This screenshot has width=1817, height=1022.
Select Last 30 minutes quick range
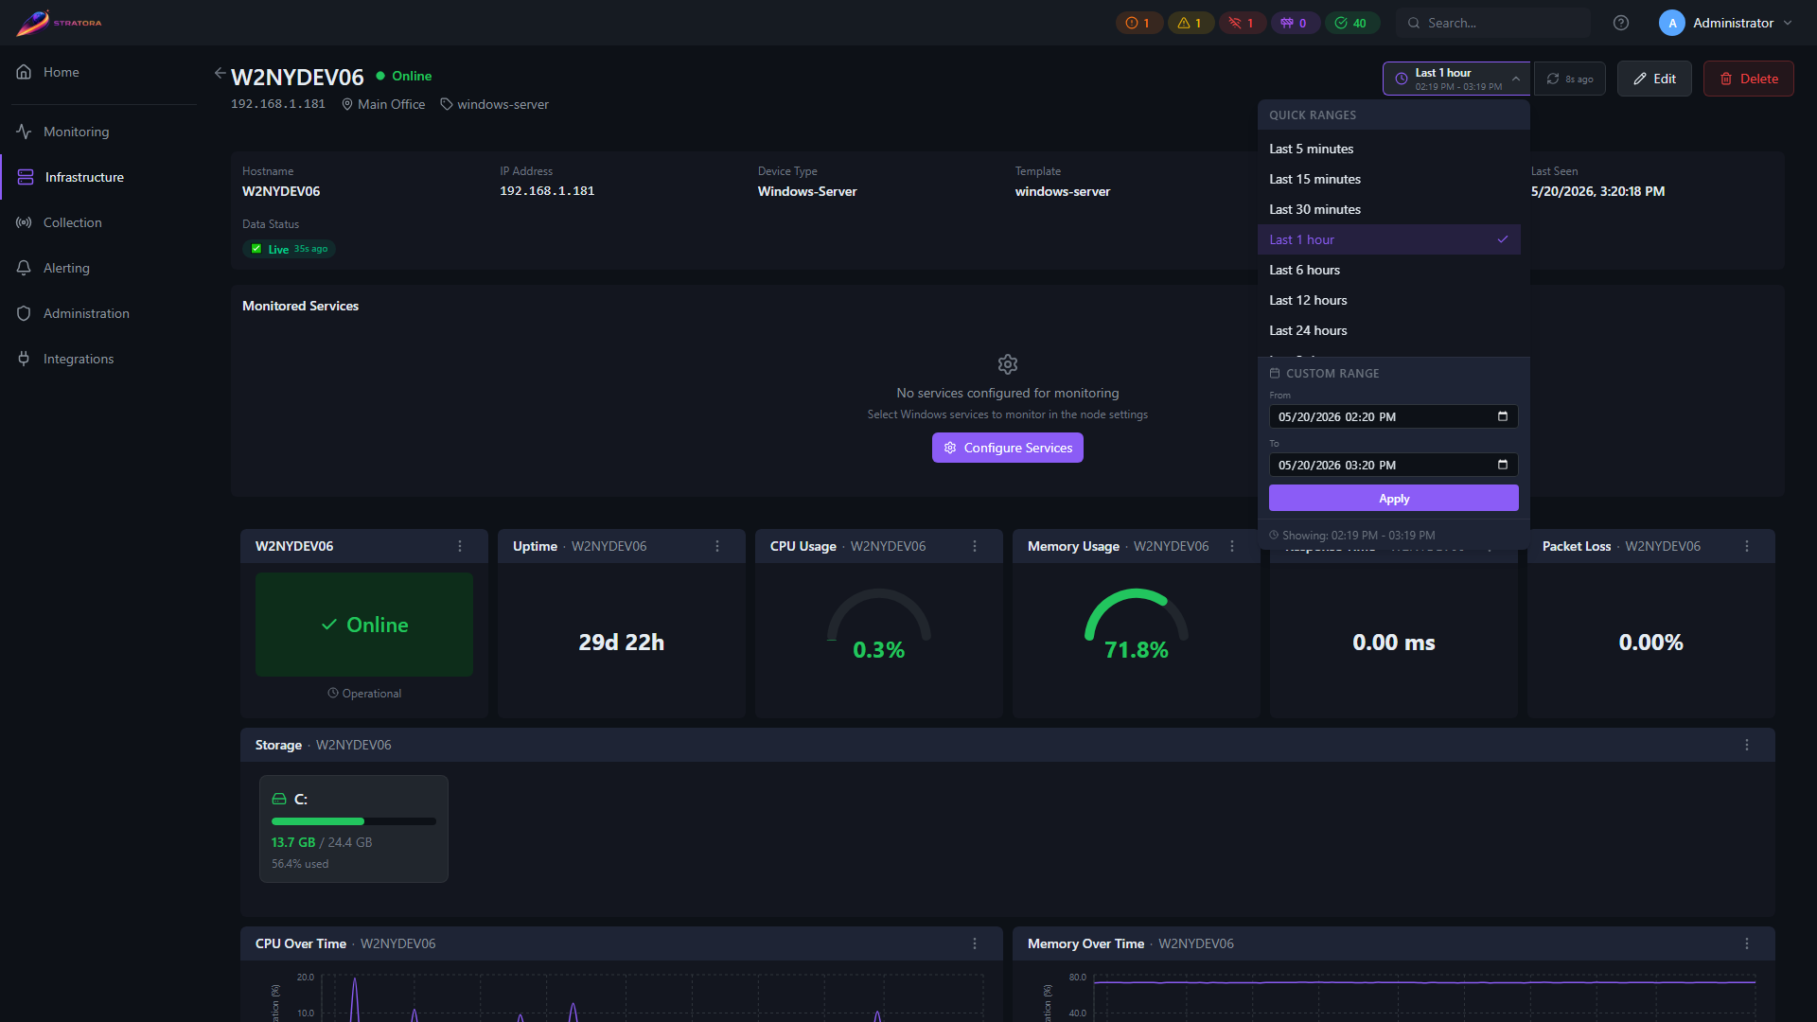point(1389,209)
